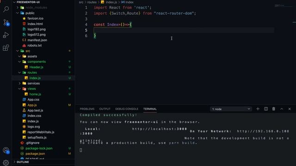Open logo192.png file
This screenshot has width=296, height=166.
pos(37,29)
